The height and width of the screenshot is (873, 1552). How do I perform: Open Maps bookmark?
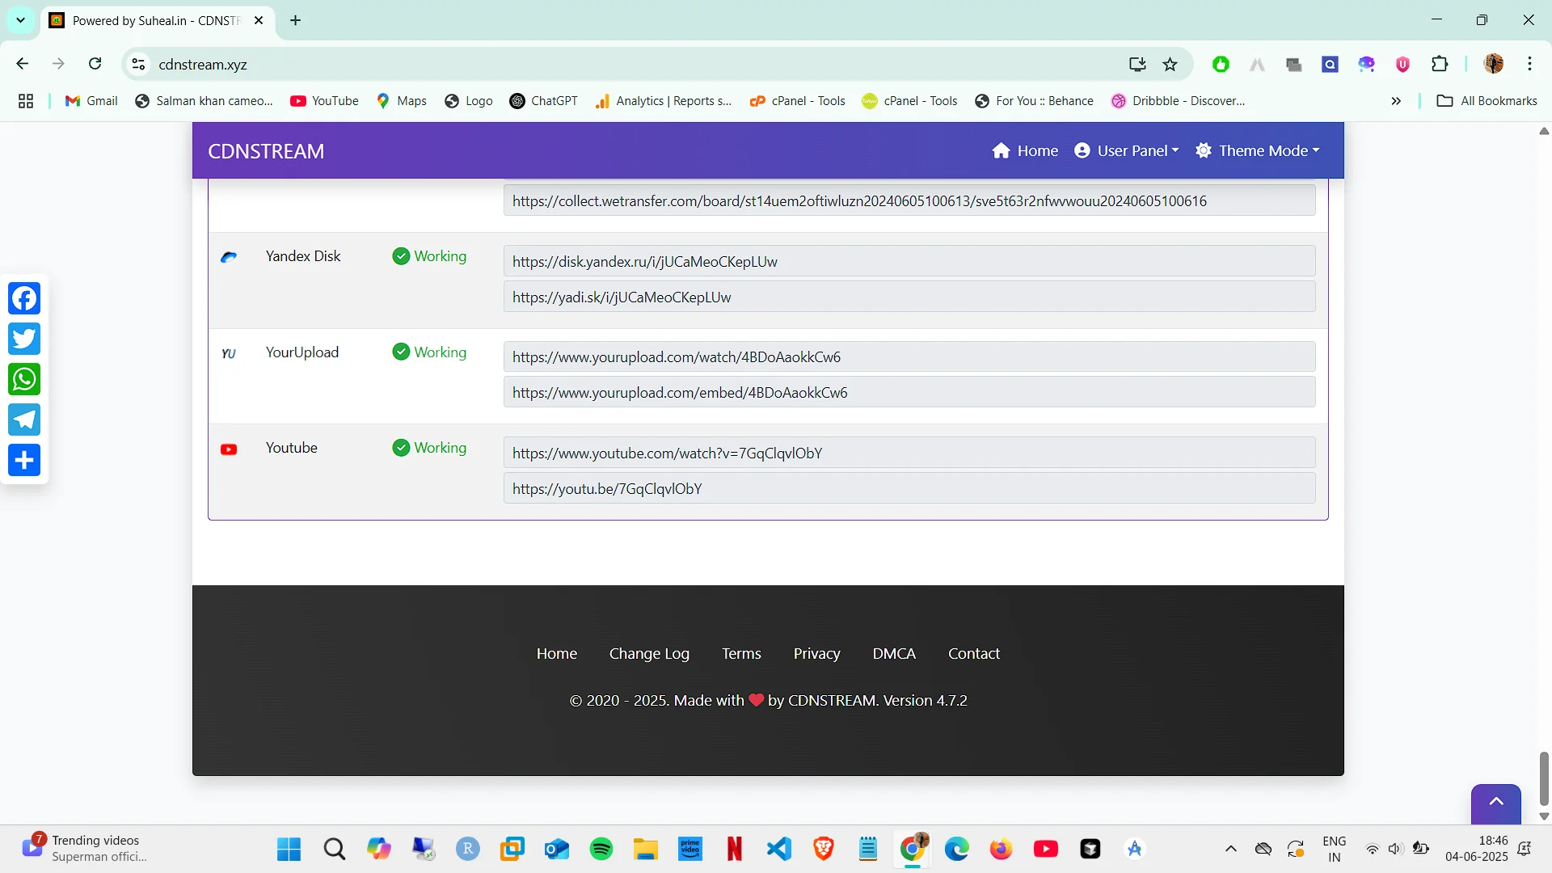point(402,101)
